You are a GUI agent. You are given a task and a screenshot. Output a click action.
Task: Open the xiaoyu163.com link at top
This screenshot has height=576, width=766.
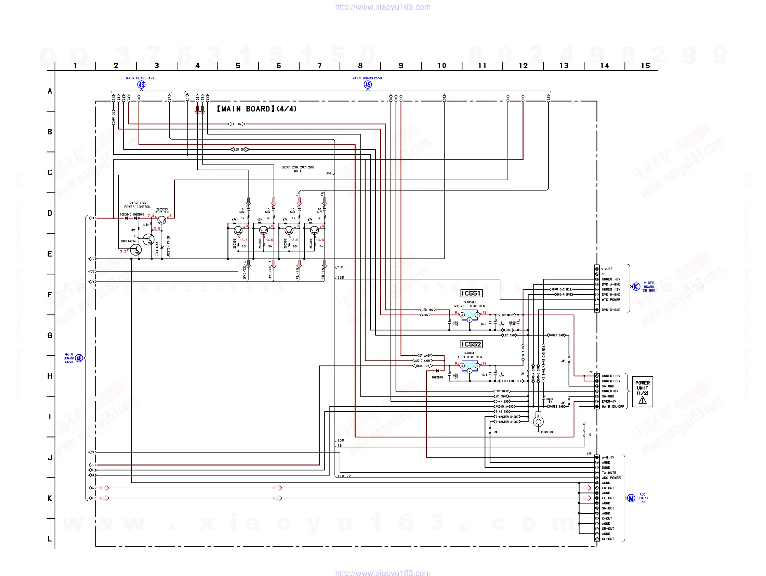(x=382, y=7)
